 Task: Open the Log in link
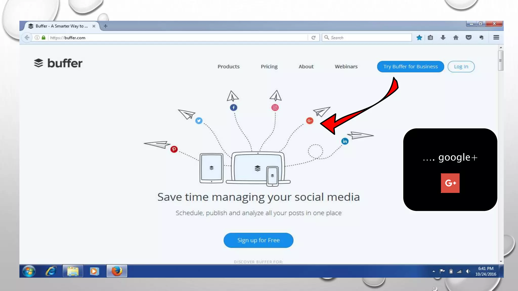click(x=461, y=67)
